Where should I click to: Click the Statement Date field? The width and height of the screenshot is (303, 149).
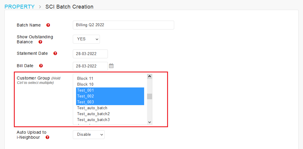(90, 54)
